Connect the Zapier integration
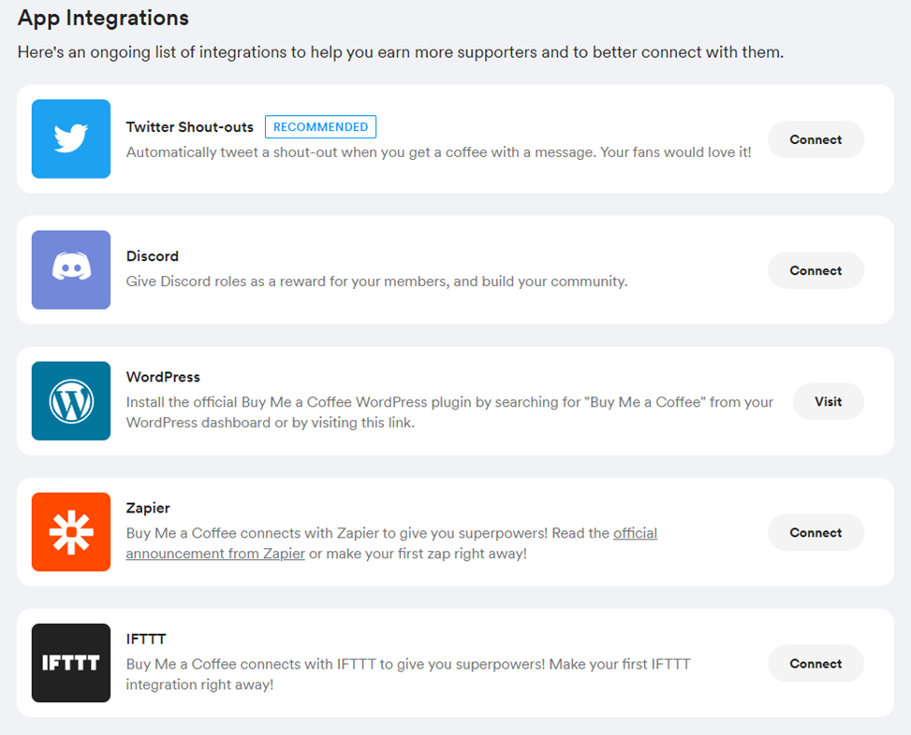This screenshot has width=911, height=735. (x=815, y=532)
